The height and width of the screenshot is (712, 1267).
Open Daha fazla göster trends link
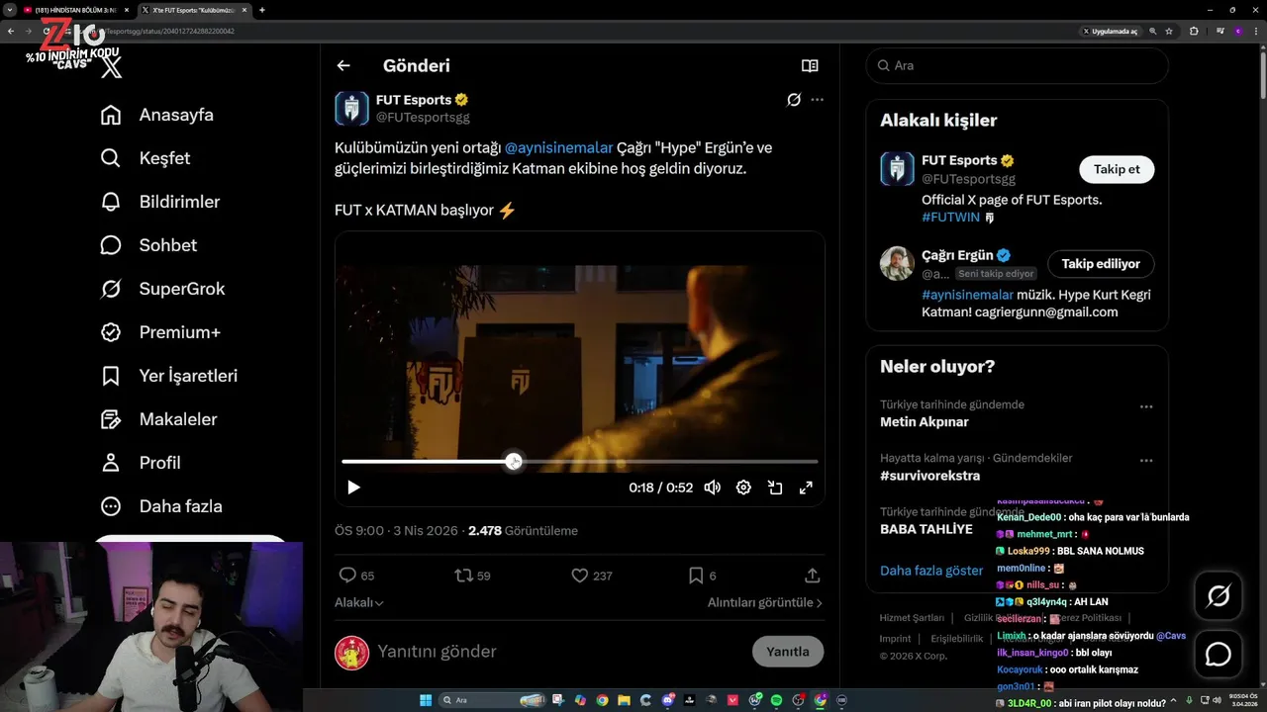click(x=931, y=571)
